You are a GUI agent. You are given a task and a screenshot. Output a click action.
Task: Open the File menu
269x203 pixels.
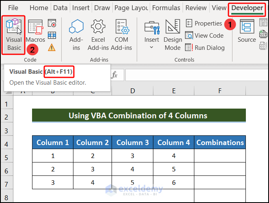pos(13,8)
